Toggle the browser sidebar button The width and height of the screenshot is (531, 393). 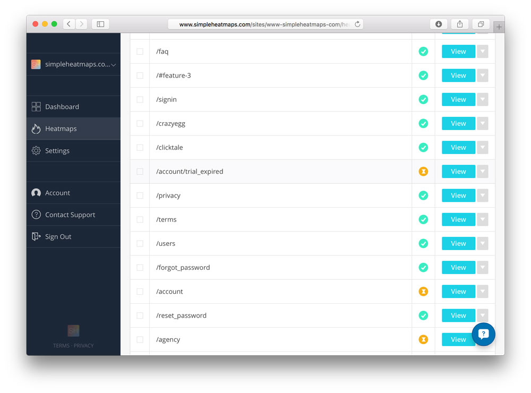point(100,24)
